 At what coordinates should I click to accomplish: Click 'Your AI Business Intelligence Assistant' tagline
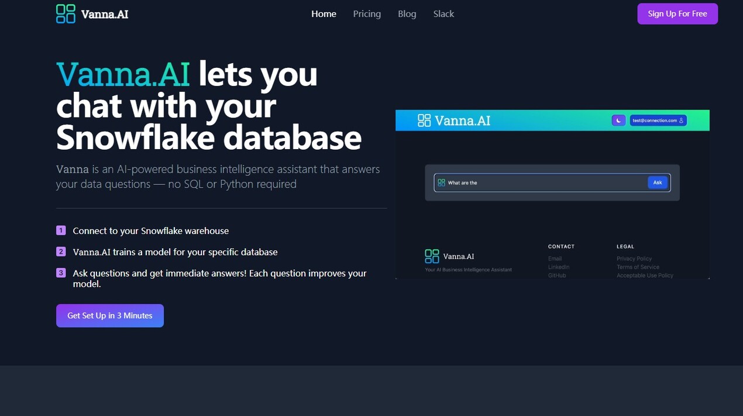(x=468, y=270)
